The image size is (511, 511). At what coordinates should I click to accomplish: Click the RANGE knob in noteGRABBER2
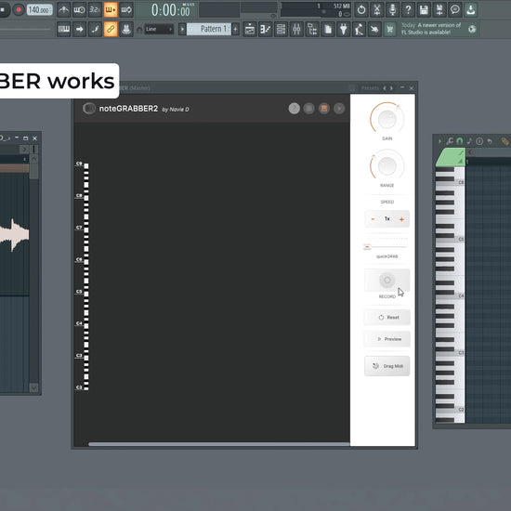point(387,166)
